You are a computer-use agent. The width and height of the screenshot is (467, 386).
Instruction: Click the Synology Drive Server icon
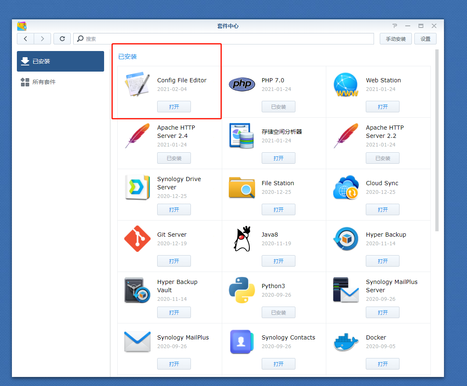(137, 187)
